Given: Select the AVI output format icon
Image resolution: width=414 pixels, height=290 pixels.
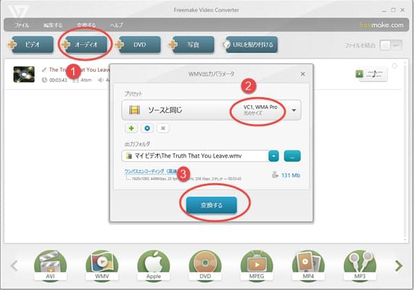Looking at the screenshot, I should (50, 266).
